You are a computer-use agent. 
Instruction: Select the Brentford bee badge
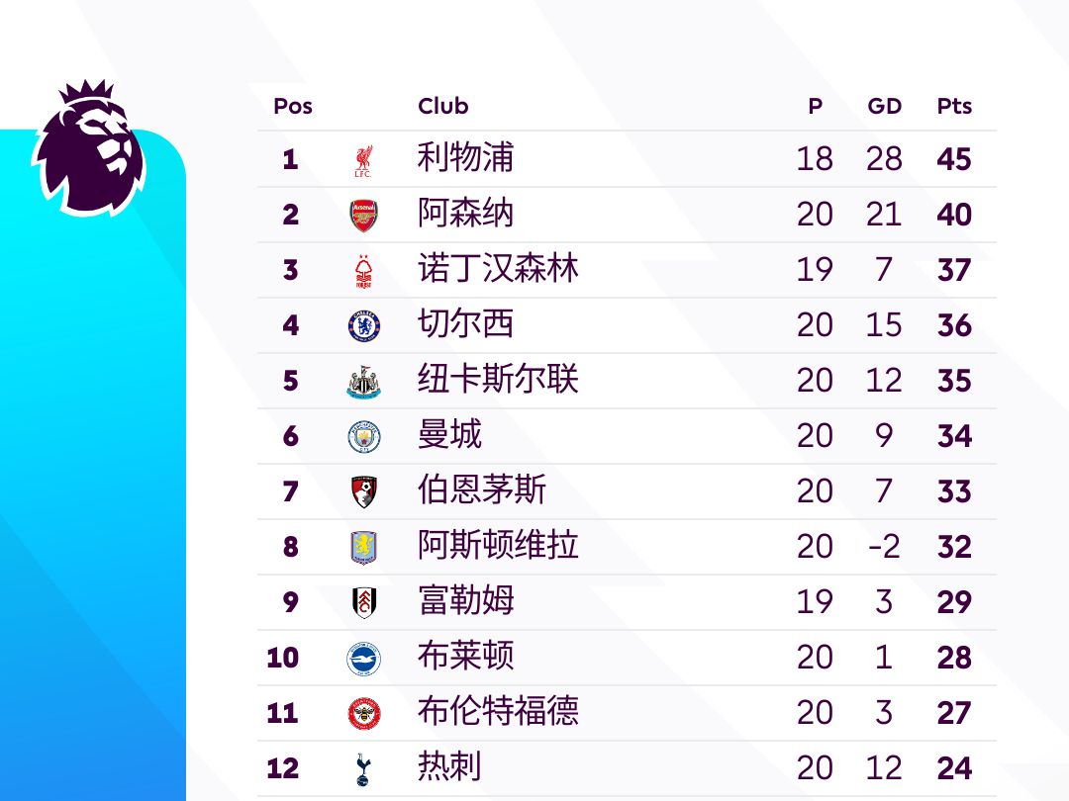point(363,714)
